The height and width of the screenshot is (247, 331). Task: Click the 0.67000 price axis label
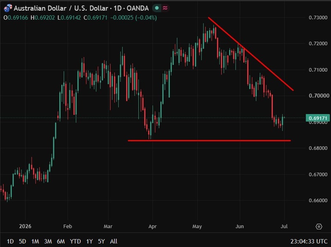pyautogui.click(x=318, y=174)
